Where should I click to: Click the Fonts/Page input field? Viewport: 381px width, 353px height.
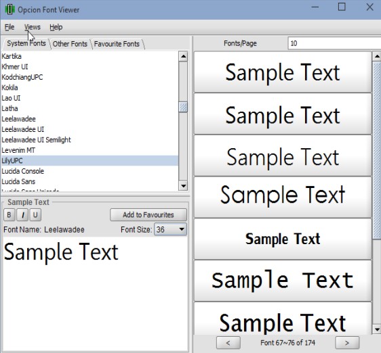point(334,43)
